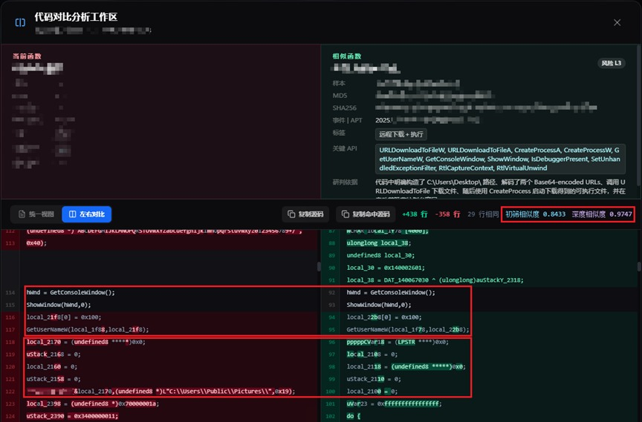The width and height of the screenshot is (642, 422).
Task: Click the SHA256 field label
Action: click(344, 108)
